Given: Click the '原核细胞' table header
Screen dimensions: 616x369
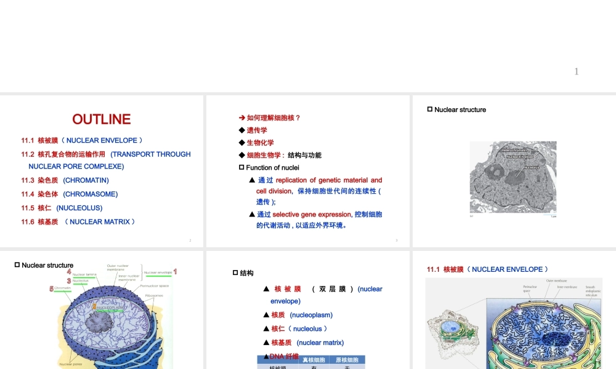Looking at the screenshot, I should pyautogui.click(x=347, y=360).
